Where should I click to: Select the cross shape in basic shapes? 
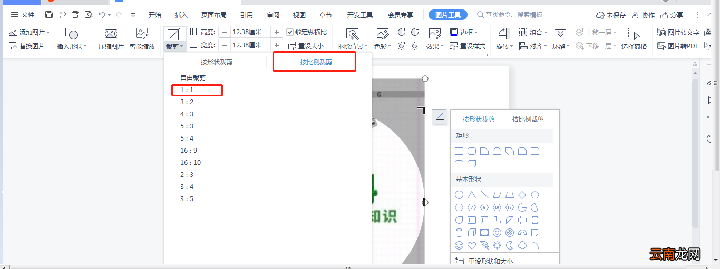tap(522, 220)
